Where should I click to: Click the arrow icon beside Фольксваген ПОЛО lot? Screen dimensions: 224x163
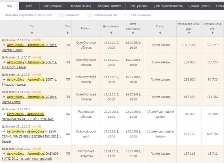point(4,114)
